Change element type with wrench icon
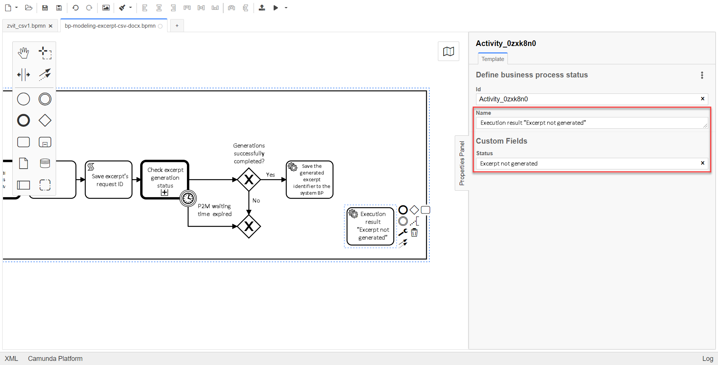 403,233
